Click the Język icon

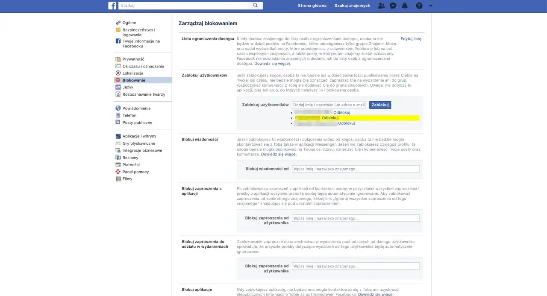[x=118, y=87]
